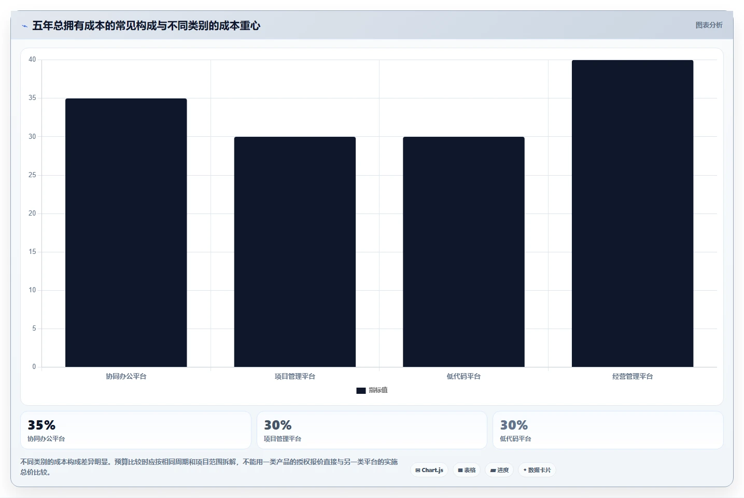Click the 经营管理平台 x-axis label
744x498 pixels.
point(633,376)
